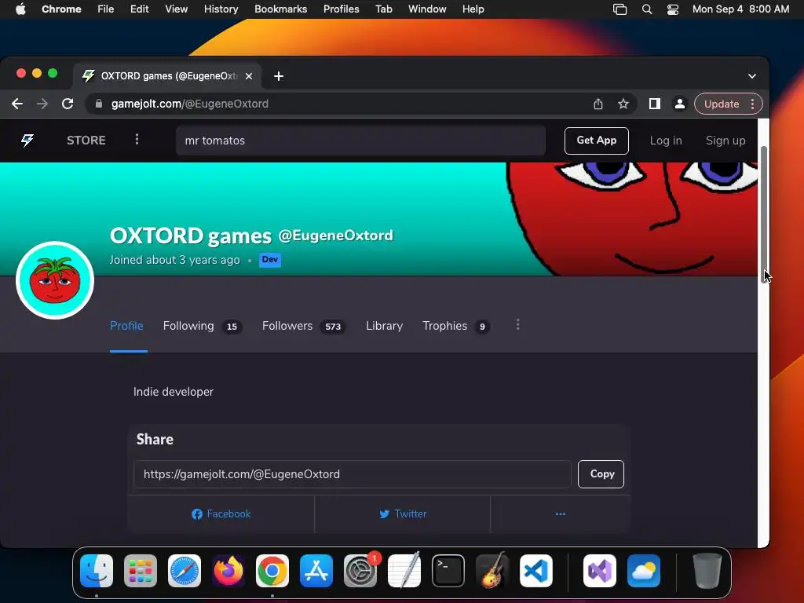Open the Sign up link
The image size is (804, 603).
point(725,141)
